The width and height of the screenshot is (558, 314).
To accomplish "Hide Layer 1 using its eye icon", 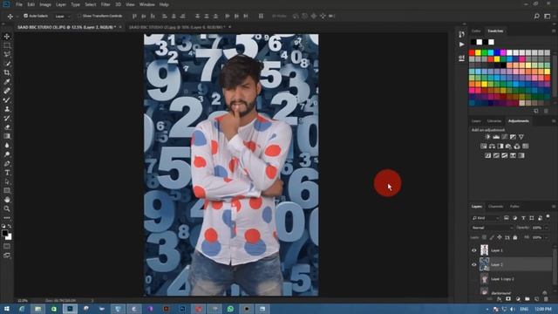I will click(474, 250).
